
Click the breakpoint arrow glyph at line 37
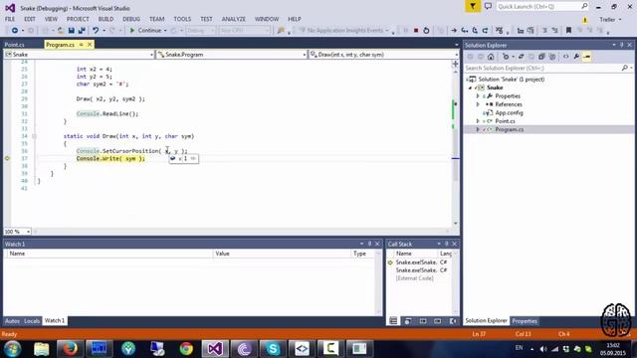(x=7, y=158)
